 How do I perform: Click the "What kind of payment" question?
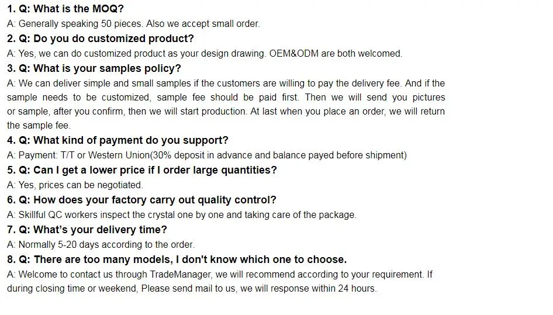117,140
